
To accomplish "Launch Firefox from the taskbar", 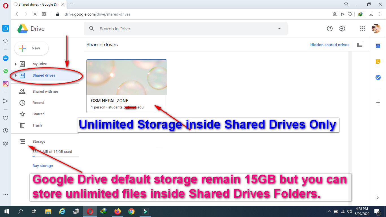I will coord(117,211).
